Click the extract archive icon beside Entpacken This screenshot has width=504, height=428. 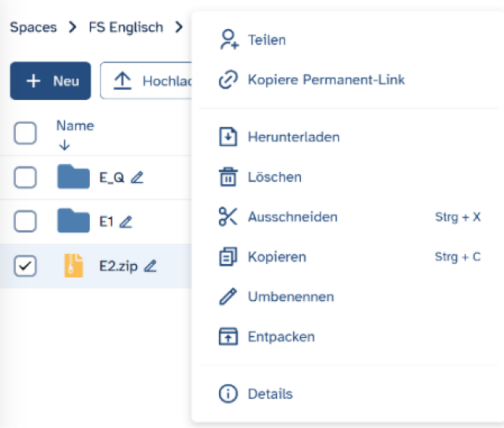[228, 337]
